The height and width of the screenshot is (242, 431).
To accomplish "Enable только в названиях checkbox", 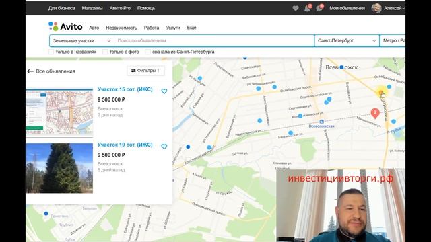I will click(x=51, y=52).
